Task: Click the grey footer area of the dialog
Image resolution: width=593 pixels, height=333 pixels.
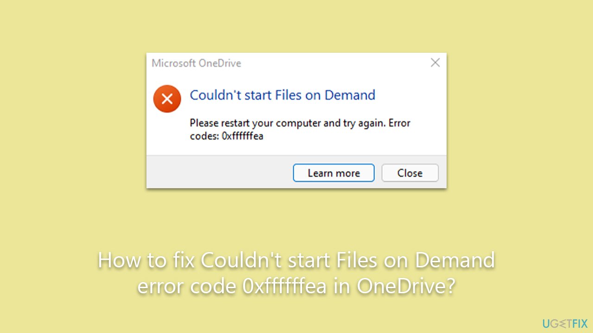Action: coord(208,172)
